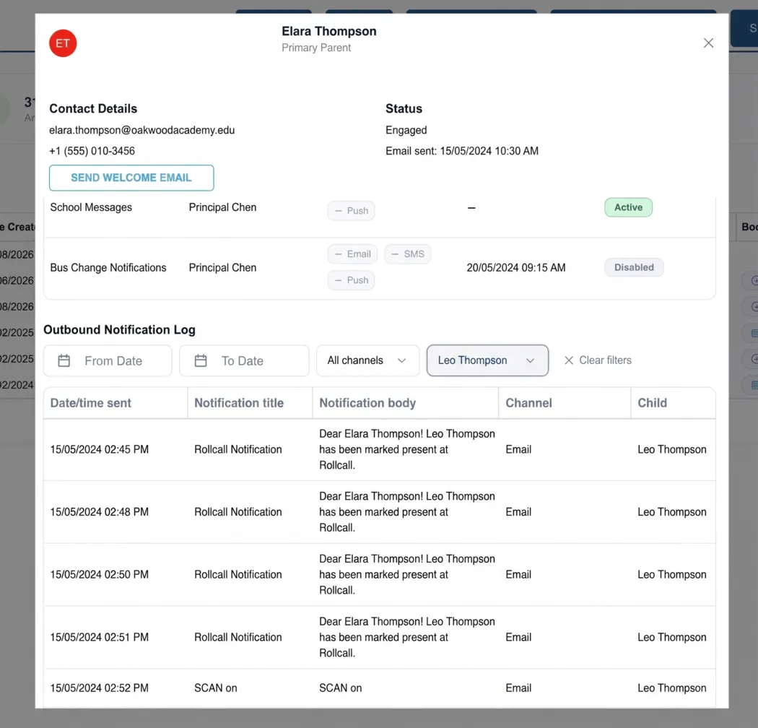Image resolution: width=758 pixels, height=728 pixels.
Task: Click the Active status badge
Action: [x=628, y=207]
